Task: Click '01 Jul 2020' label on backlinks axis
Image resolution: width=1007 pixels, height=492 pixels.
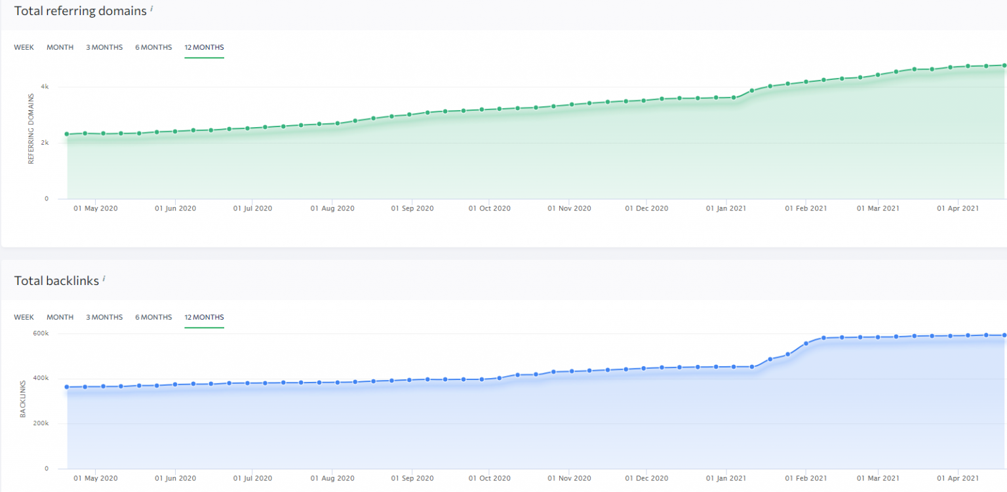Action: click(x=253, y=478)
